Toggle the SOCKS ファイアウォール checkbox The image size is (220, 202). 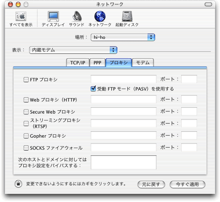tap(26, 148)
